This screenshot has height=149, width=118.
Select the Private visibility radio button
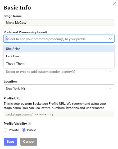[6, 130]
